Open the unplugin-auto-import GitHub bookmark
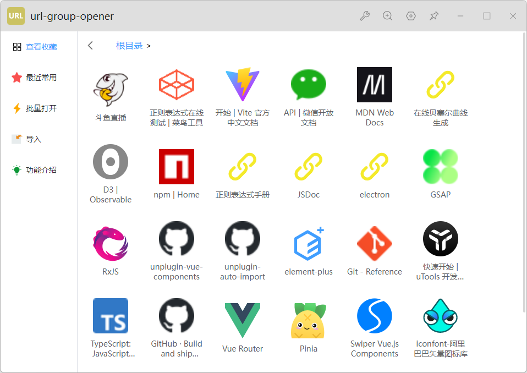This screenshot has width=527, height=373. 243,239
